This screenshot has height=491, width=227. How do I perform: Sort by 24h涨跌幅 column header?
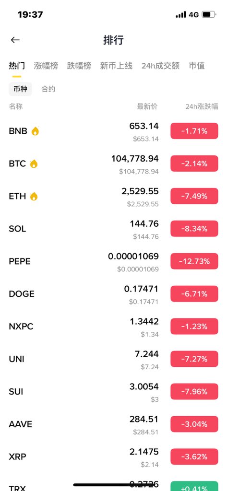tap(202, 106)
